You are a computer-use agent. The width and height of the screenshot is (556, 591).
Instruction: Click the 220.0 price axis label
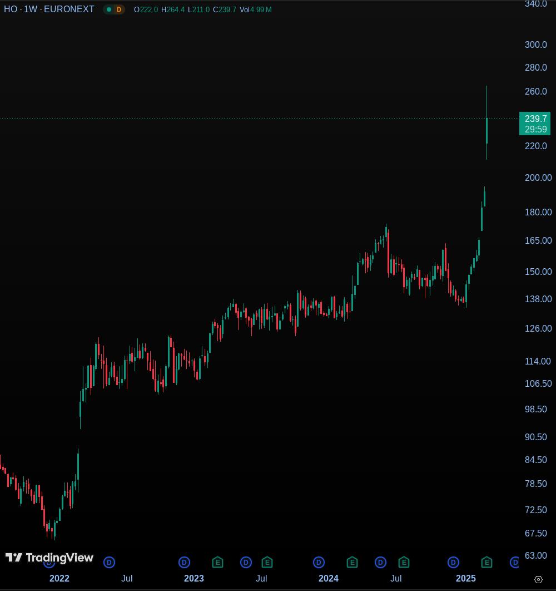[535, 146]
